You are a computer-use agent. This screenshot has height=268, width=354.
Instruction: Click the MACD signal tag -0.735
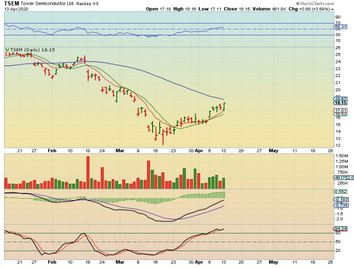pyautogui.click(x=341, y=206)
